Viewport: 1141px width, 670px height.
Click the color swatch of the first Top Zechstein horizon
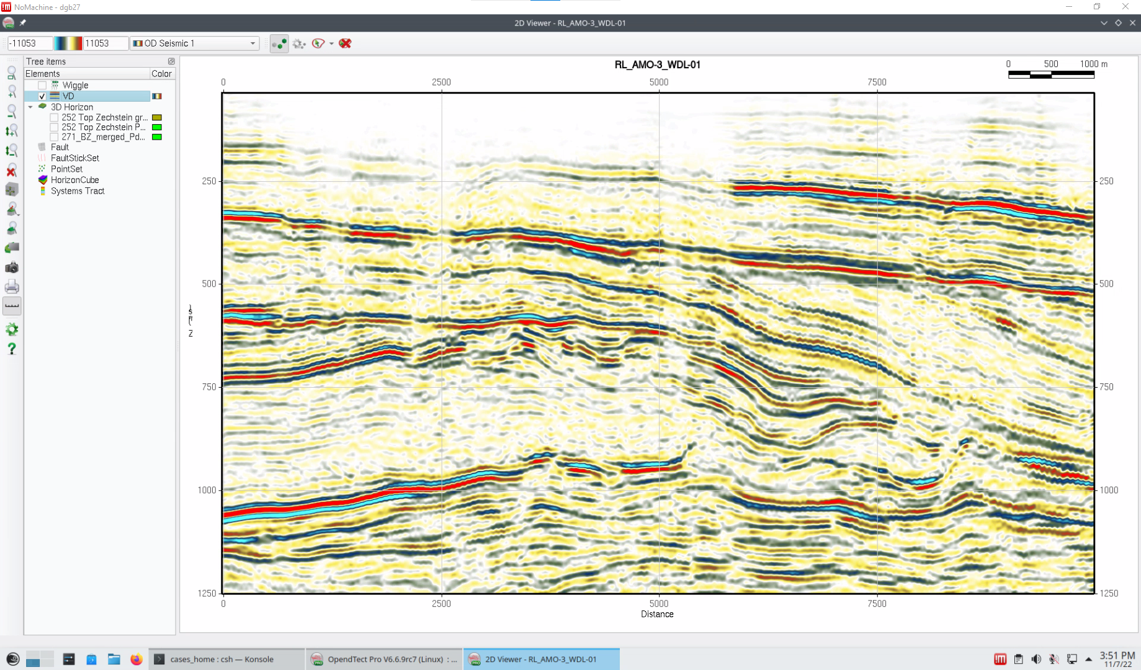click(157, 117)
